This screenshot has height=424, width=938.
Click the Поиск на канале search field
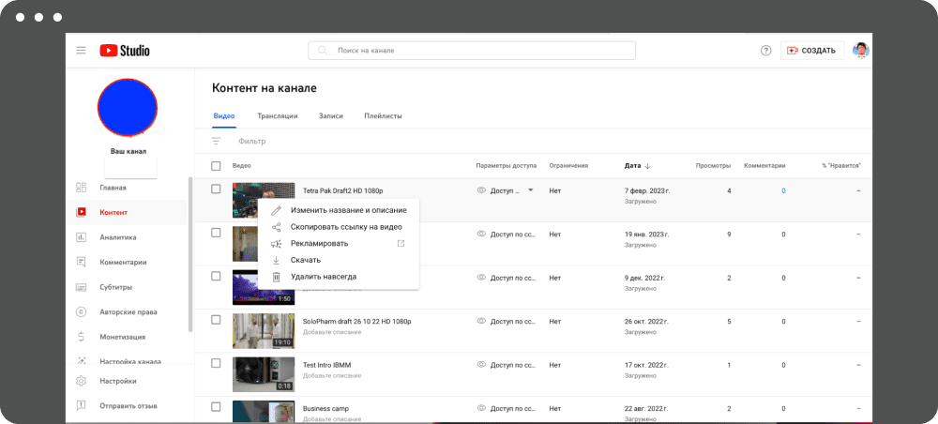pyautogui.click(x=472, y=51)
